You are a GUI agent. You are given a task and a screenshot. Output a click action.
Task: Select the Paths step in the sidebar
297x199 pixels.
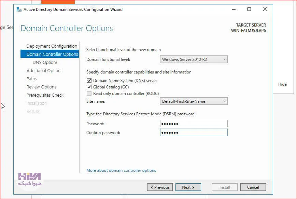(32, 79)
